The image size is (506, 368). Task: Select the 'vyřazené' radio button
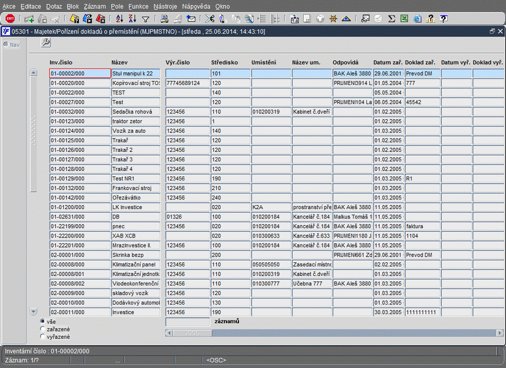coord(42,336)
